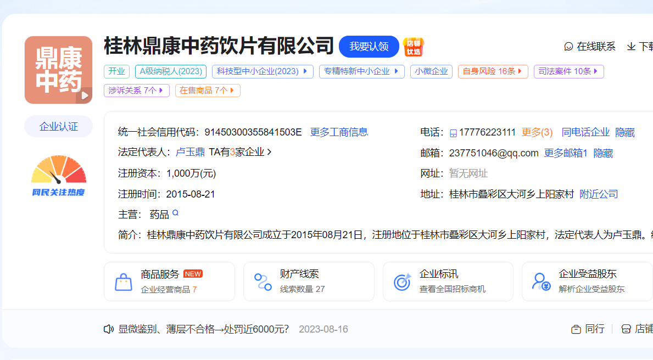Viewport: 653px width, 360px height.
Task: Click the phone number 17776223111
Action: [x=487, y=132]
